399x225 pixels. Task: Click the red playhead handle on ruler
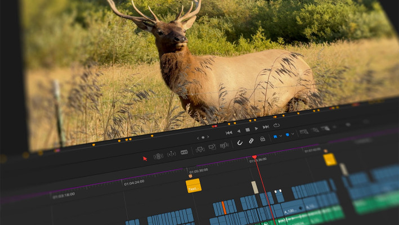tap(254, 157)
